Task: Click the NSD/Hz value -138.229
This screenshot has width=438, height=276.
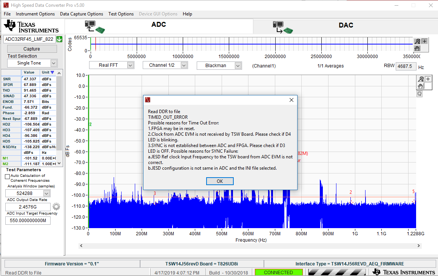Action: 31,147
